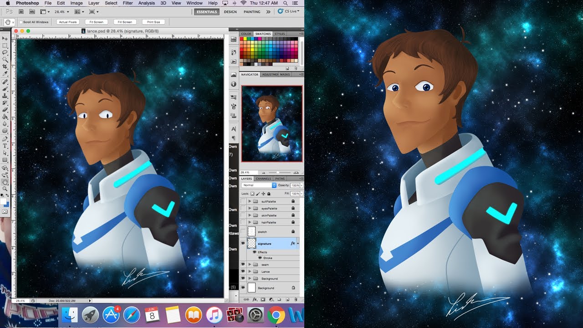583x328 pixels.
Task: Create a new adjustment layer
Action: click(x=271, y=299)
